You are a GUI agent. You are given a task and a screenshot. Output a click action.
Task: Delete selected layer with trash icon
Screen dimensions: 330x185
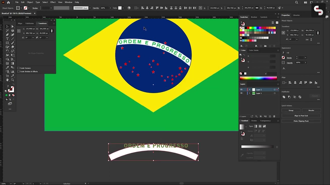tap(274, 116)
